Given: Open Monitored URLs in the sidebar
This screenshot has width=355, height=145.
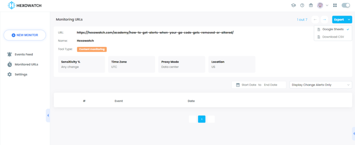Looking at the screenshot, I should pyautogui.click(x=26, y=64).
